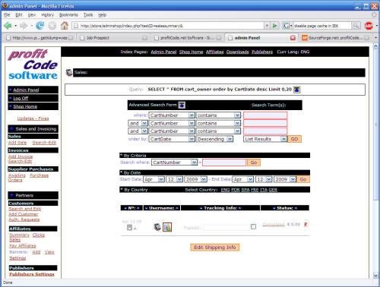Toggle the Advanced Search Form icon

(182, 105)
